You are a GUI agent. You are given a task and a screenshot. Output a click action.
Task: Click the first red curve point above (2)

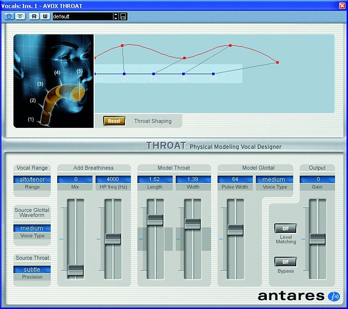pyautogui.click(x=122, y=45)
